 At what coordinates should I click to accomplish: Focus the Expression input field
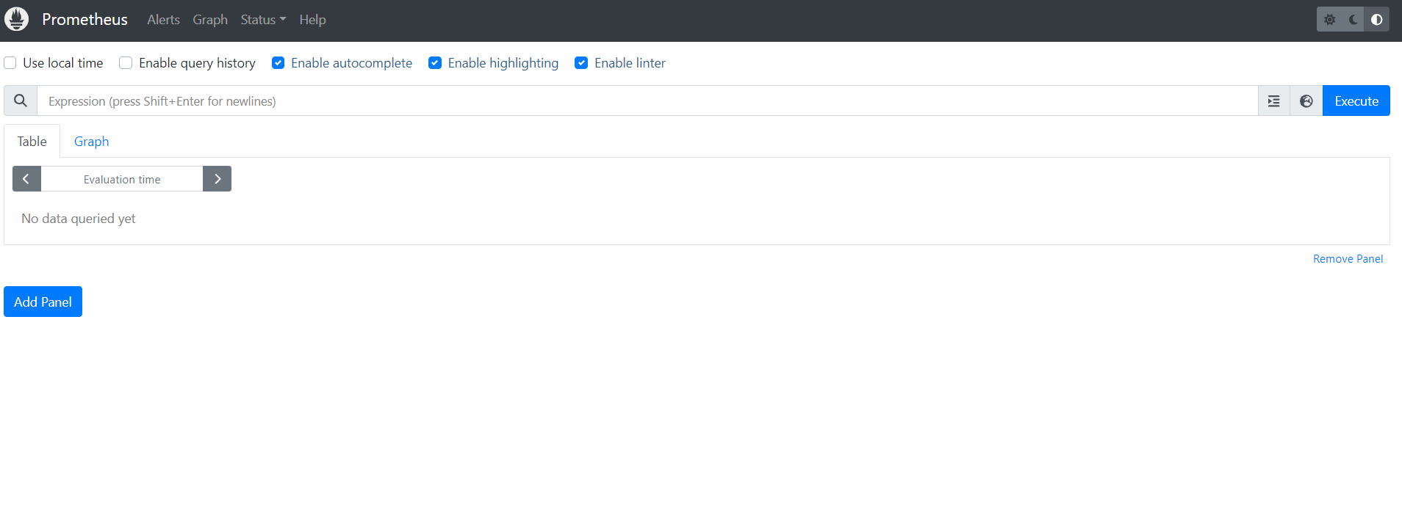(x=647, y=101)
